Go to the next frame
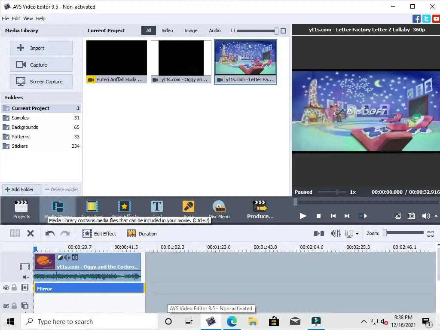Viewport: 440px width, 330px height. (x=347, y=216)
